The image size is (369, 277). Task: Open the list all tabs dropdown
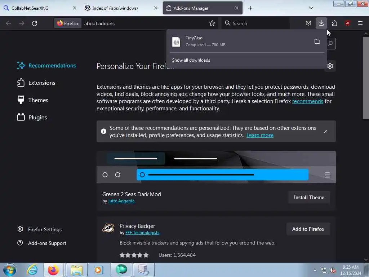311,8
